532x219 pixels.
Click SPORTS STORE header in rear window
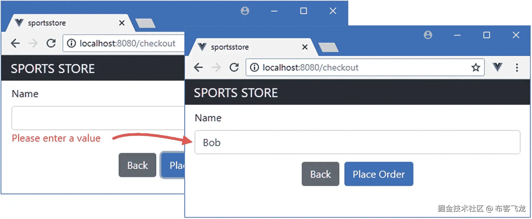(53, 69)
